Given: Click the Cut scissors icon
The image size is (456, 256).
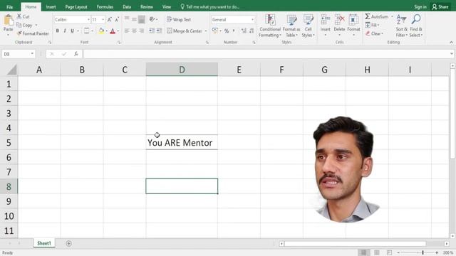Looking at the screenshot, I should pyautogui.click(x=19, y=16).
